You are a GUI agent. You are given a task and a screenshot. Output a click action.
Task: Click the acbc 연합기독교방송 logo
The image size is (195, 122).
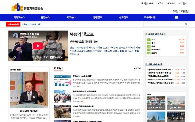coord(27,7)
